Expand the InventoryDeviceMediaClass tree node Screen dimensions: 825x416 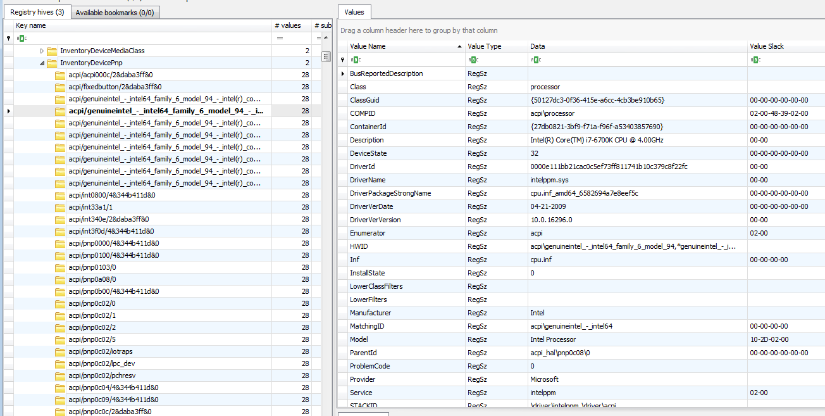point(42,51)
